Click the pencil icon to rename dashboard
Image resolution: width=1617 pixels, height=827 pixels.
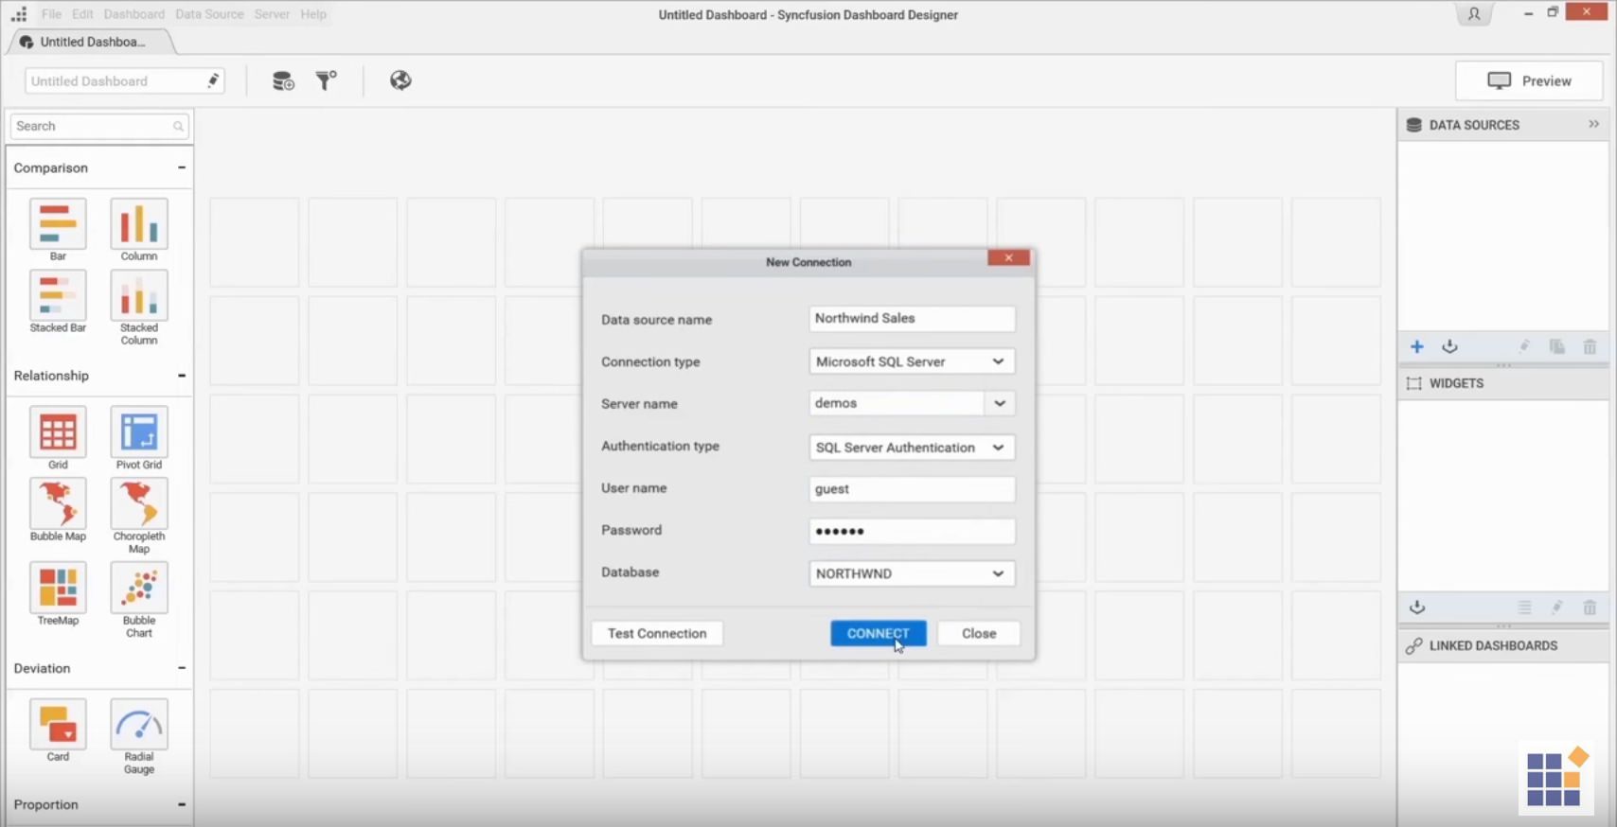[213, 81]
